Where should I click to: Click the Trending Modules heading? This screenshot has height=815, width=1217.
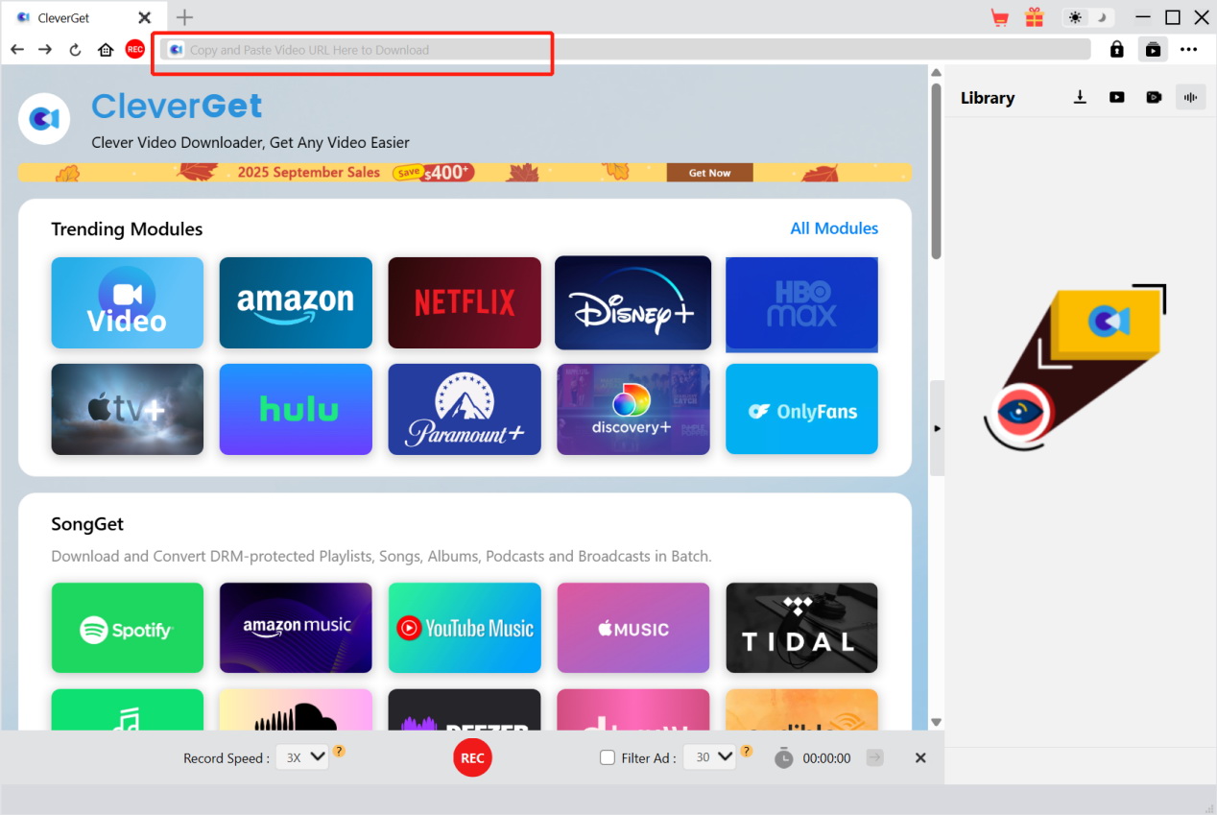pos(127,229)
